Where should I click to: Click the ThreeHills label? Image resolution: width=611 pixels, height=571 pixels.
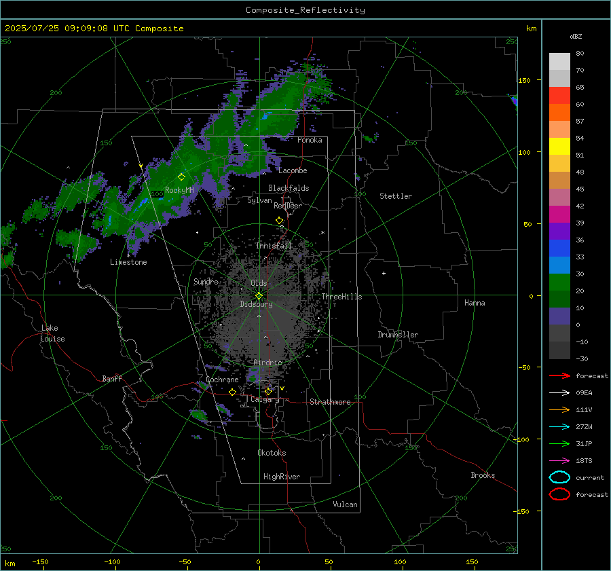coord(341,297)
